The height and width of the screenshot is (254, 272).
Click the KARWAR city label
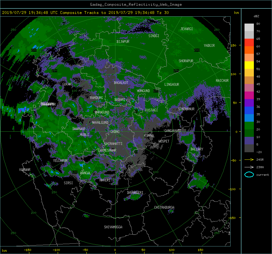point(25,170)
